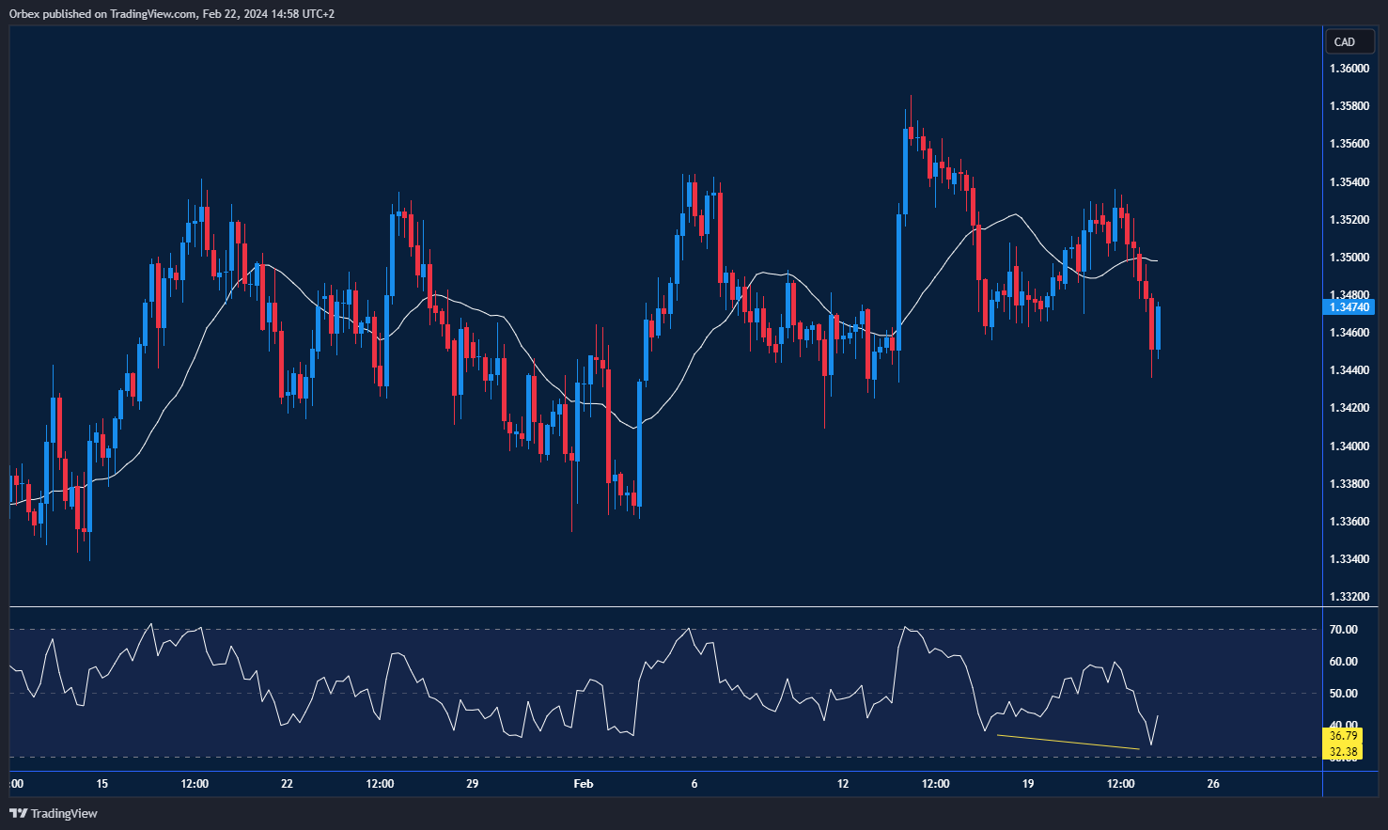This screenshot has height=830, width=1388.
Task: Select the Feb label on time axis
Action: (x=584, y=784)
